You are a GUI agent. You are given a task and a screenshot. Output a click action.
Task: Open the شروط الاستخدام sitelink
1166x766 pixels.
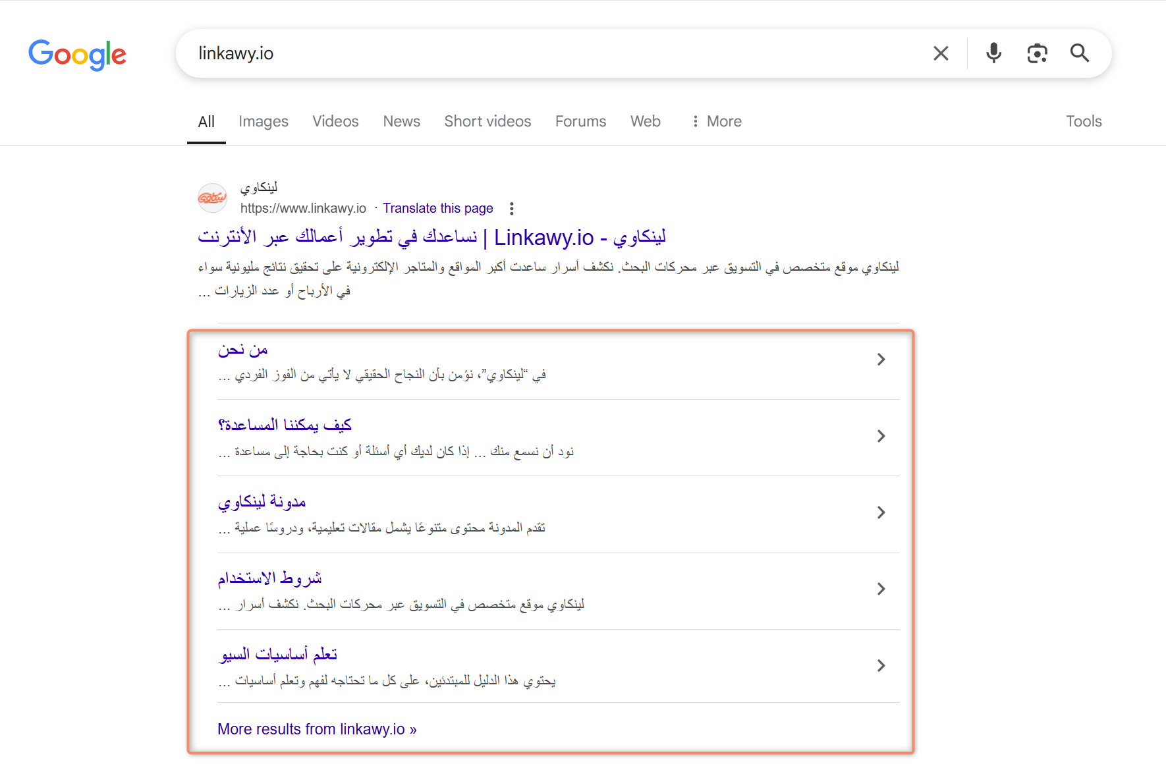269,578
